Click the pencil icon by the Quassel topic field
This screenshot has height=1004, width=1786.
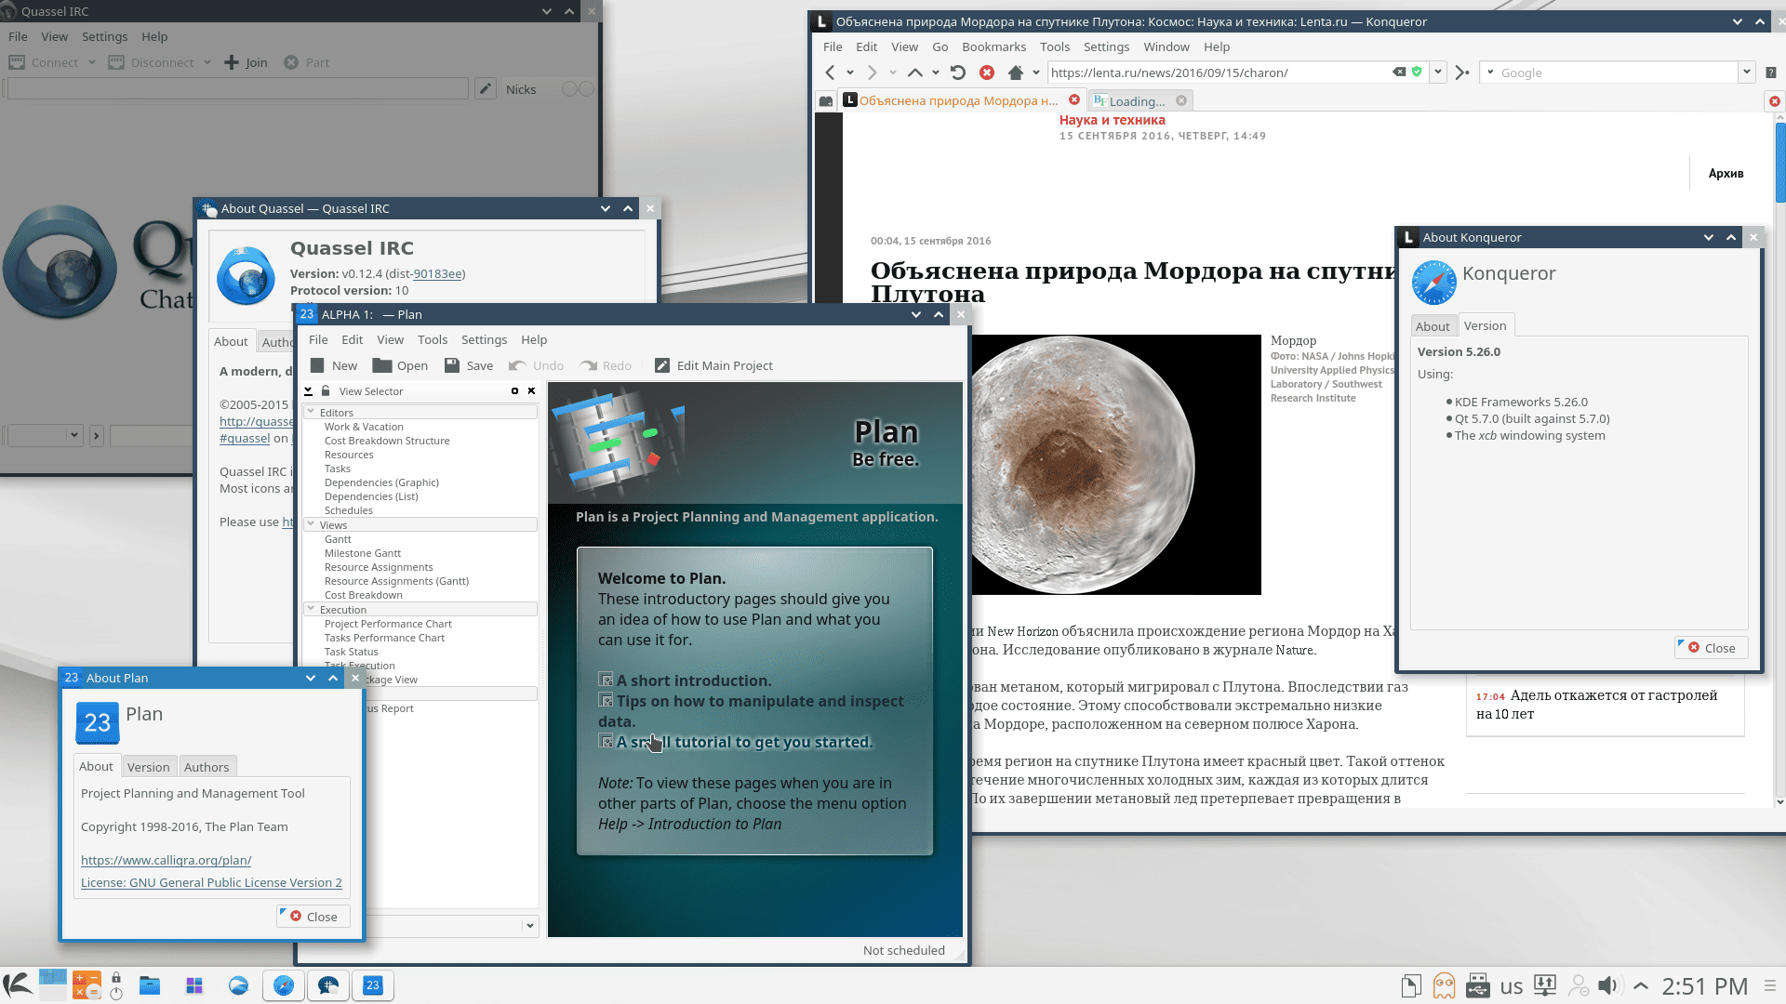(x=485, y=88)
